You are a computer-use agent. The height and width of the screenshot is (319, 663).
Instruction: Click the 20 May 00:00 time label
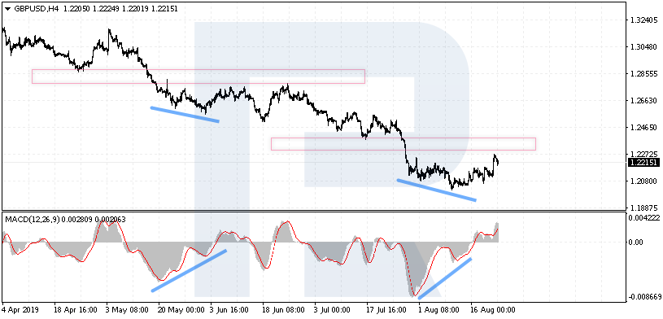pos(181,310)
